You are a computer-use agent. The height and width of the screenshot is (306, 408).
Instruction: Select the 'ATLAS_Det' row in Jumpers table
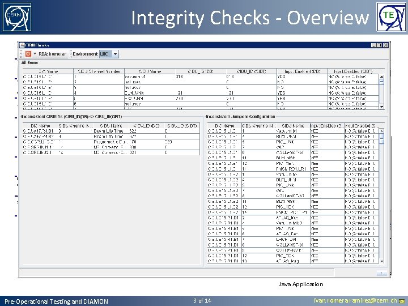pyautogui.click(x=293, y=234)
